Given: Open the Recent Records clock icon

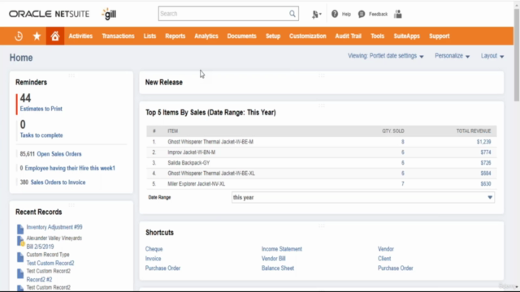Looking at the screenshot, I should [x=19, y=36].
